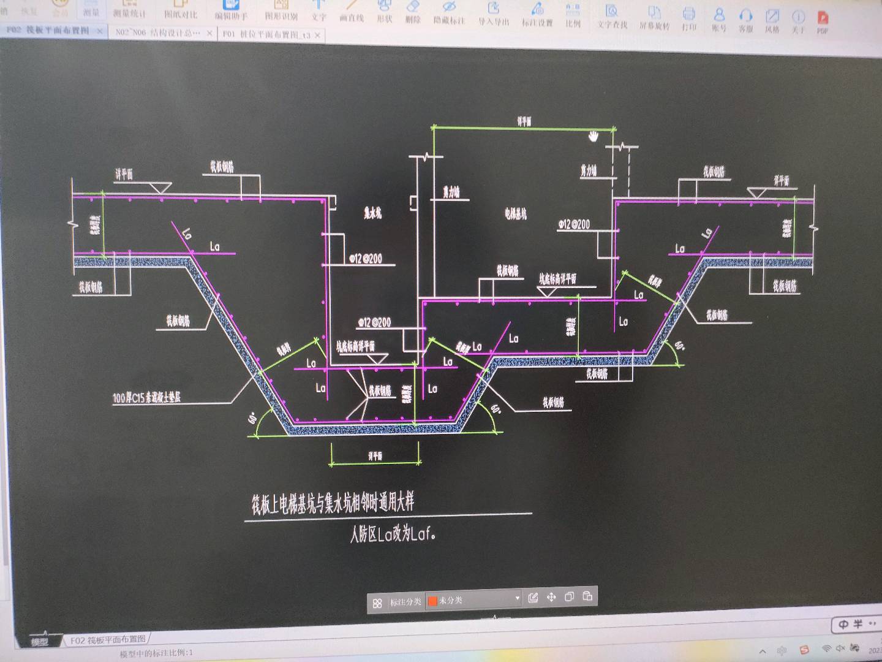Viewport: 882px width, 662px height.
Task: Select the 文字 text tool
Action: point(319,11)
